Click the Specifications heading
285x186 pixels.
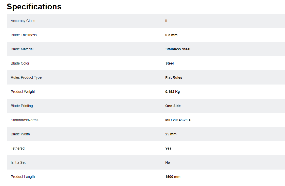(x=34, y=7)
